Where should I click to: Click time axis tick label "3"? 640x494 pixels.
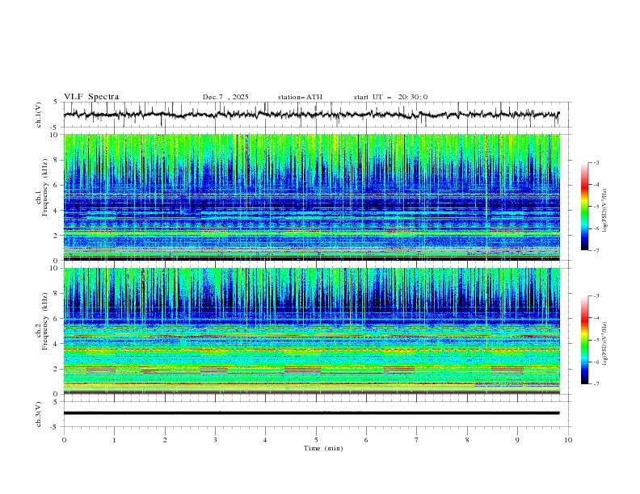tap(215, 440)
